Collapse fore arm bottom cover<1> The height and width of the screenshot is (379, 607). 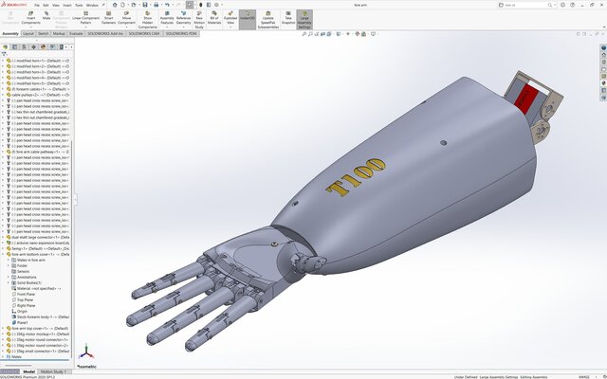click(x=3, y=254)
